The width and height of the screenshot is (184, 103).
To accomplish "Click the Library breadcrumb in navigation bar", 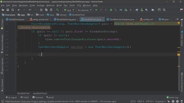I will (62, 15).
